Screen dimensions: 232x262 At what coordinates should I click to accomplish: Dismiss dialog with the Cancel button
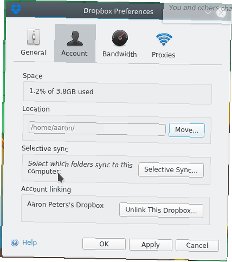(197, 245)
